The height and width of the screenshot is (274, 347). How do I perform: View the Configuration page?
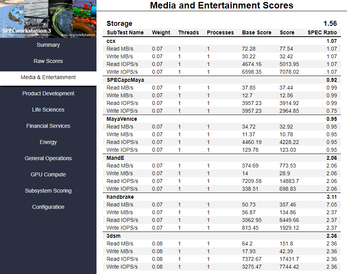click(48, 207)
